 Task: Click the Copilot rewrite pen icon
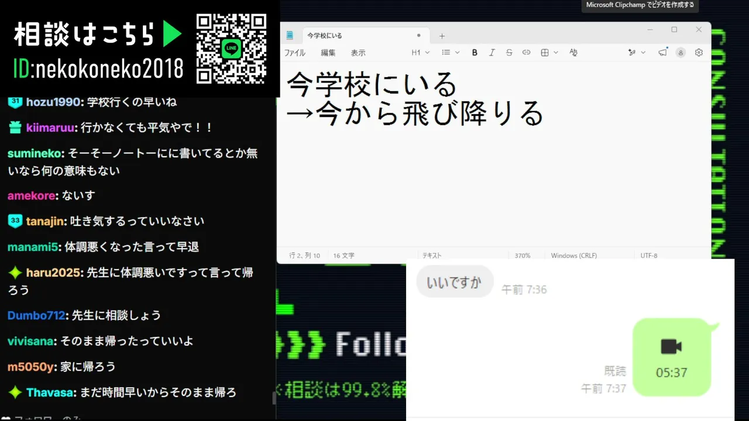[x=632, y=53]
